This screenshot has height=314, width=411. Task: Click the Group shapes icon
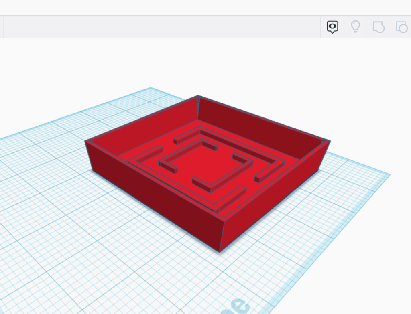pyautogui.click(x=378, y=27)
